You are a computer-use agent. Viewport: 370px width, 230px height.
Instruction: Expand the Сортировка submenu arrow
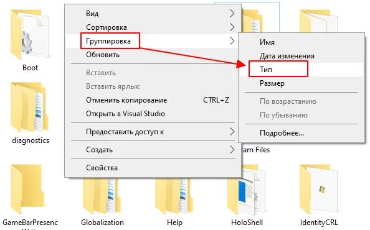point(232,27)
